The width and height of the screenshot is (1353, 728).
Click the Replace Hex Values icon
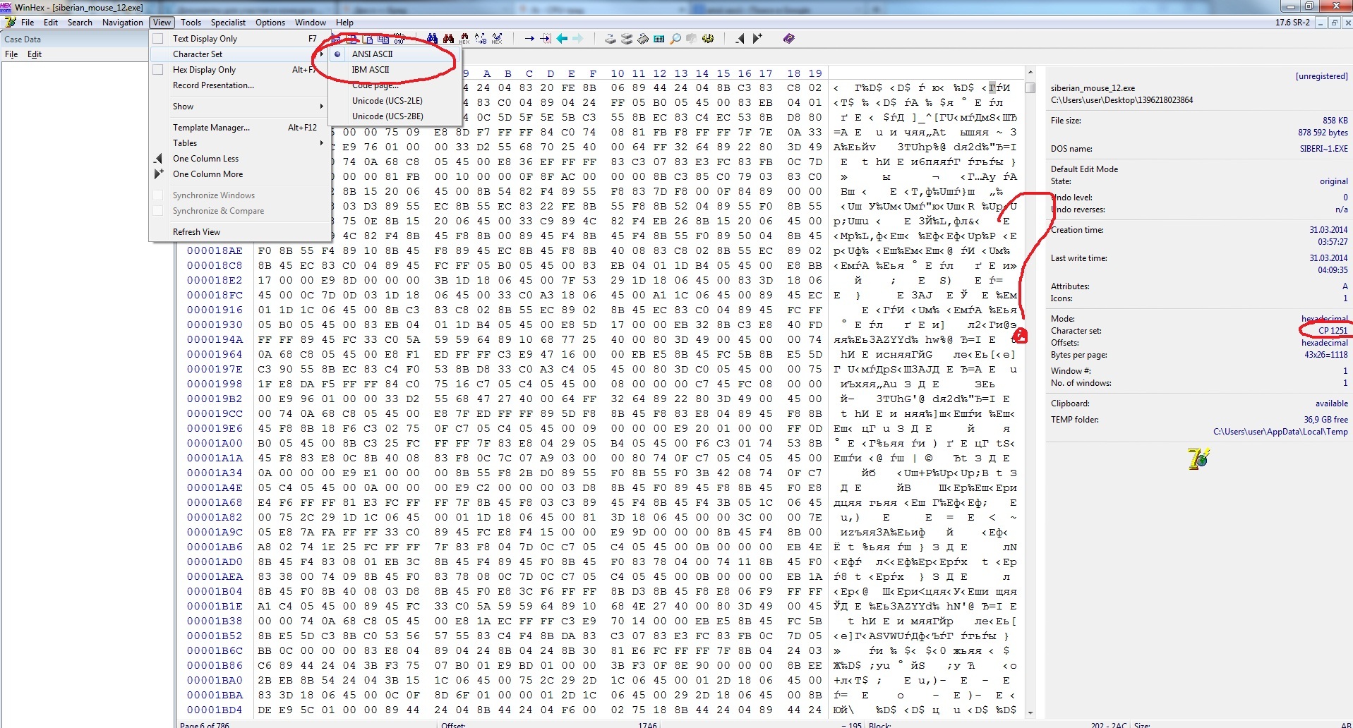click(497, 39)
